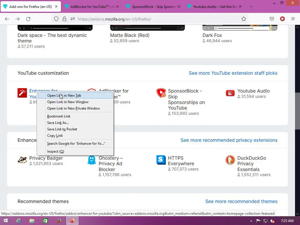Select the Add-ons for Firefox (en-US) tab

click(x=30, y=7)
